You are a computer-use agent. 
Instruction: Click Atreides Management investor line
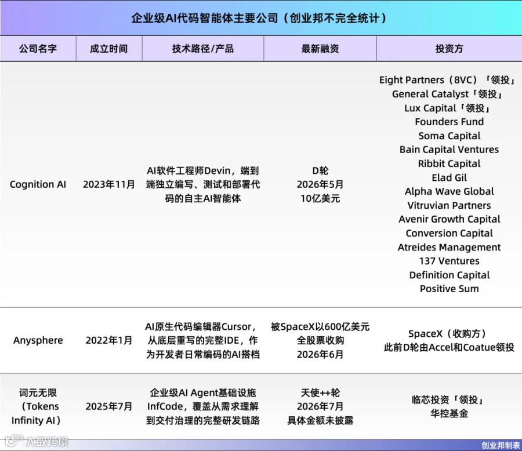pyautogui.click(x=449, y=248)
